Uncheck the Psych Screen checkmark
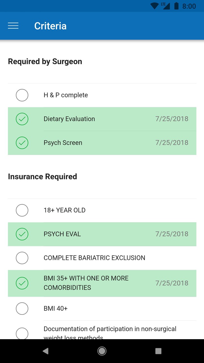 click(22, 143)
